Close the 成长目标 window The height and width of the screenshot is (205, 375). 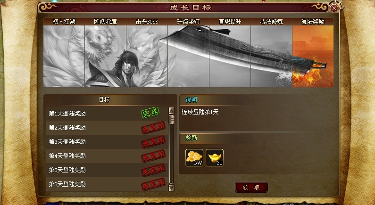coord(334,8)
